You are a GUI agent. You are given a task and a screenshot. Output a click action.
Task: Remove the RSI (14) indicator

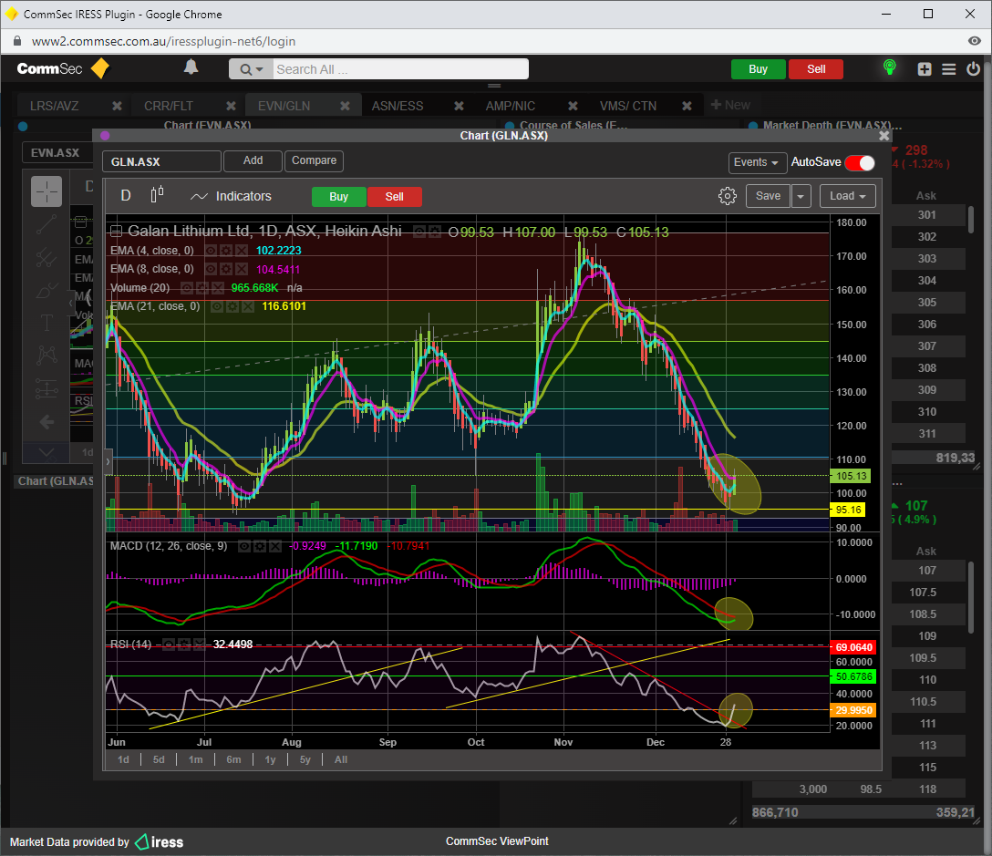(199, 645)
